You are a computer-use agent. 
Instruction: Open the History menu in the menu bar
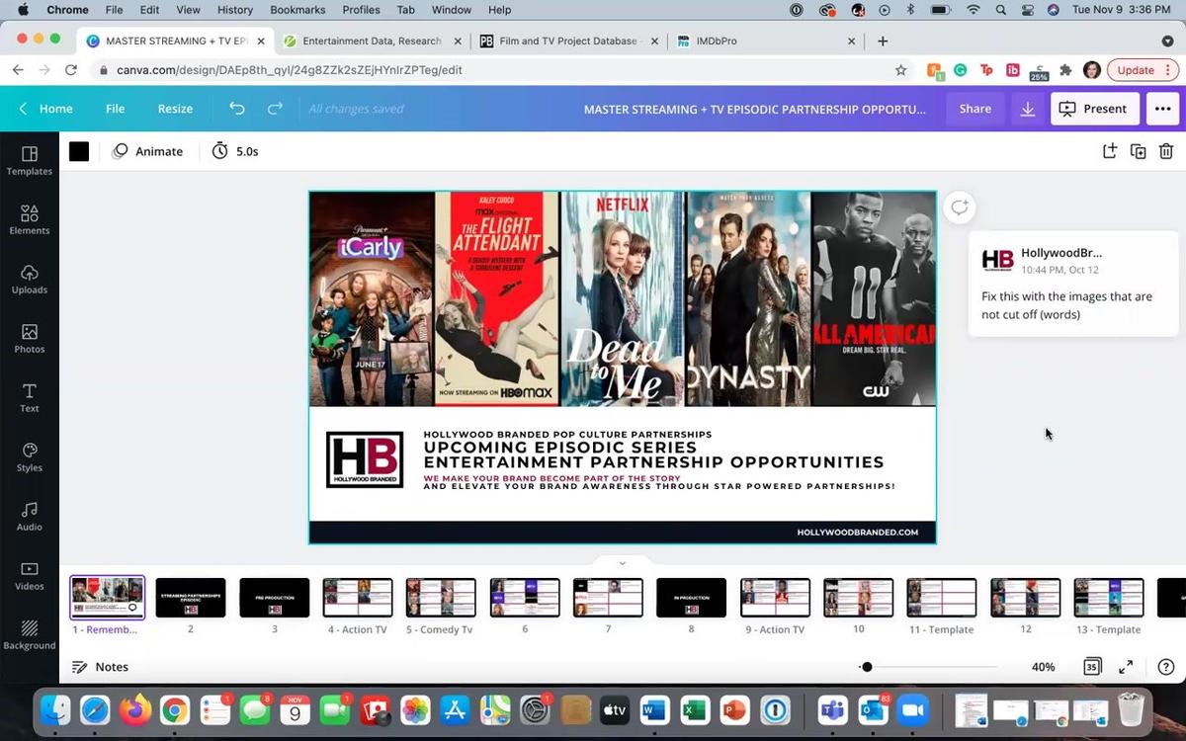point(234,10)
